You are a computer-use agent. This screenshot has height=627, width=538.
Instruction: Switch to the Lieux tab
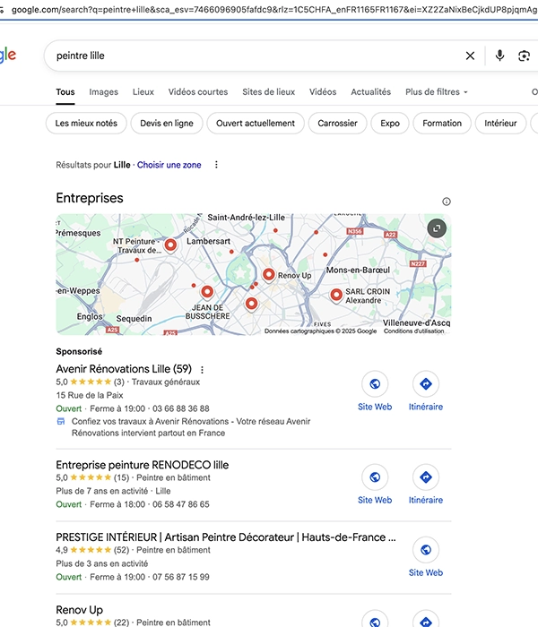(143, 92)
